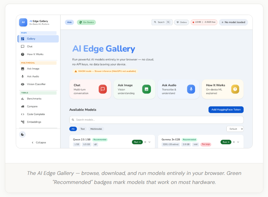Open the Search box in top bar
Image resolution: width=268 pixels, height=197 pixels.
162,22
